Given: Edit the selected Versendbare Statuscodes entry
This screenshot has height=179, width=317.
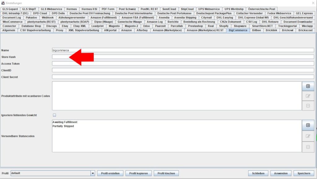Looking at the screenshot, I should [308, 136].
